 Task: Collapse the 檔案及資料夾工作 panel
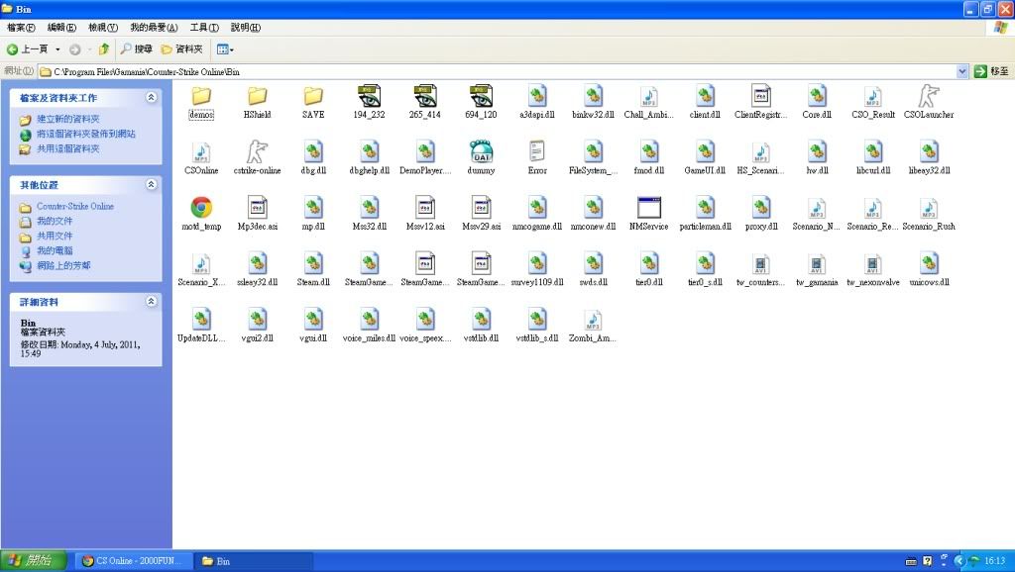151,98
